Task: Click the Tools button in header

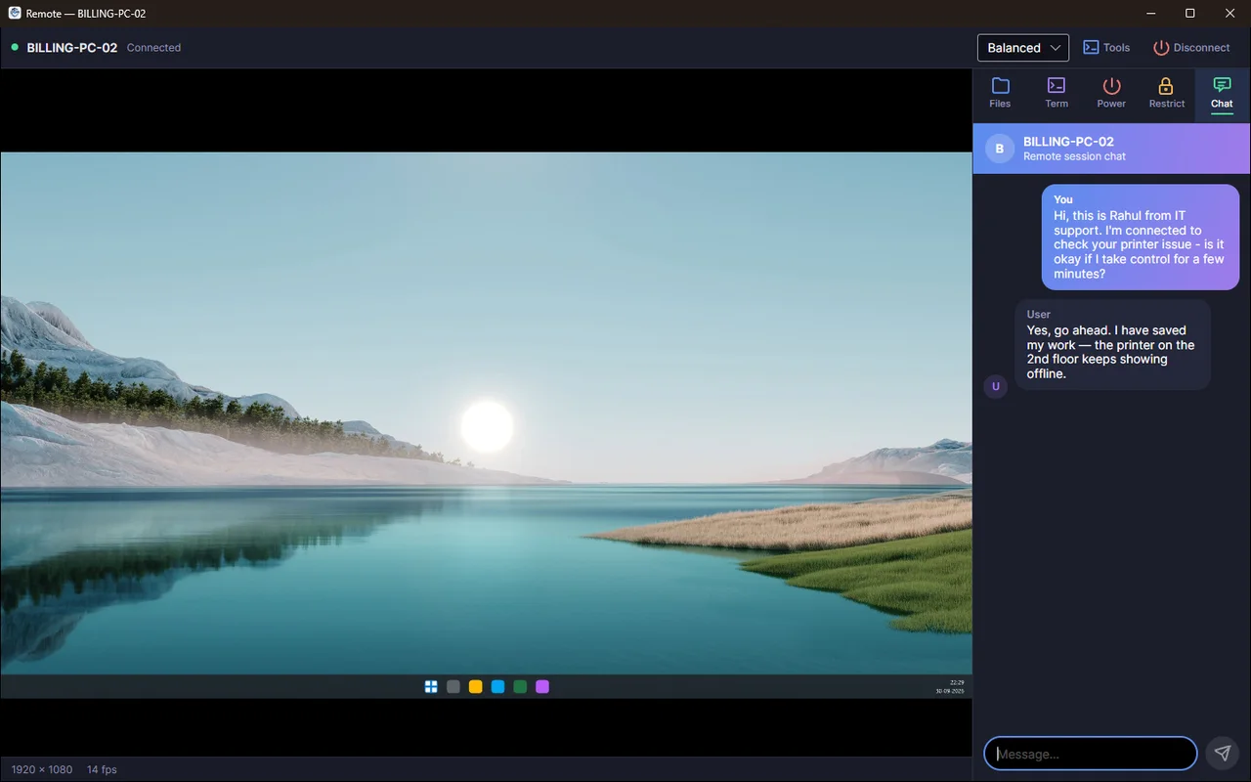Action: point(1106,48)
